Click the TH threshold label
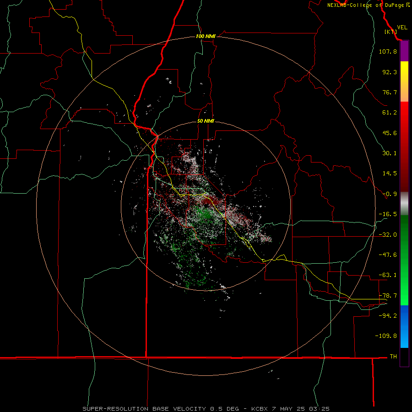Image resolution: width=412 pixels, height=412 pixels. [x=393, y=356]
